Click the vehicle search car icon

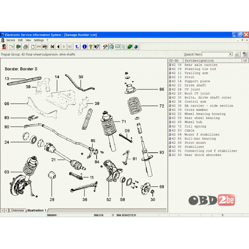[x=45, y=47]
